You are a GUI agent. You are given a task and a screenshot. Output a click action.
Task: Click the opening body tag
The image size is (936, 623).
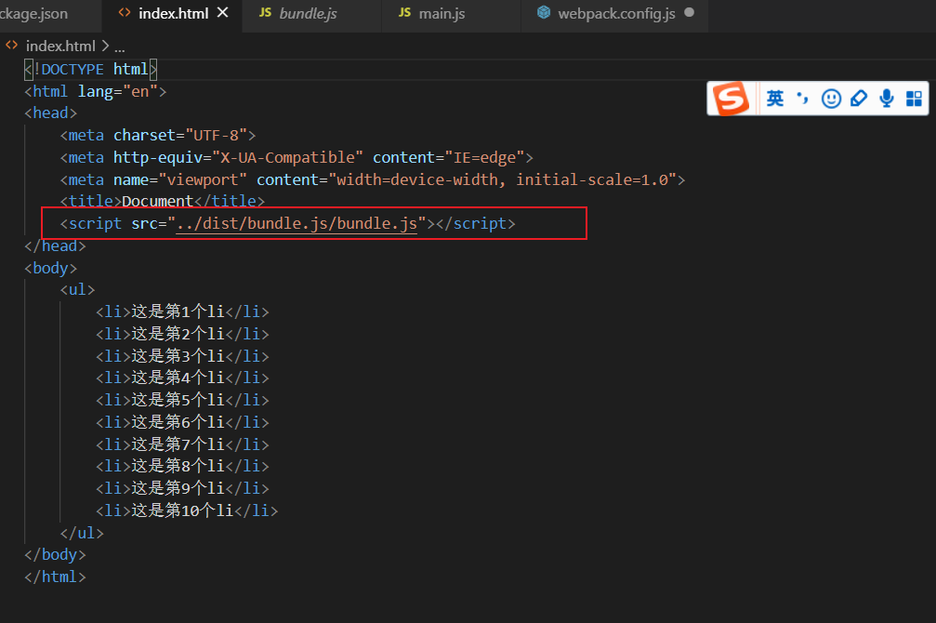(51, 268)
